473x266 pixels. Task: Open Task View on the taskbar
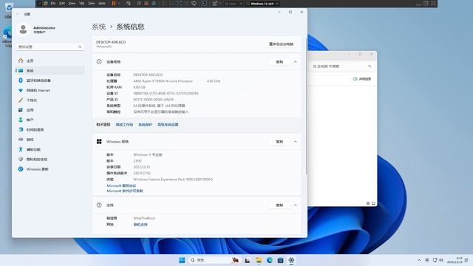[x=248, y=260]
